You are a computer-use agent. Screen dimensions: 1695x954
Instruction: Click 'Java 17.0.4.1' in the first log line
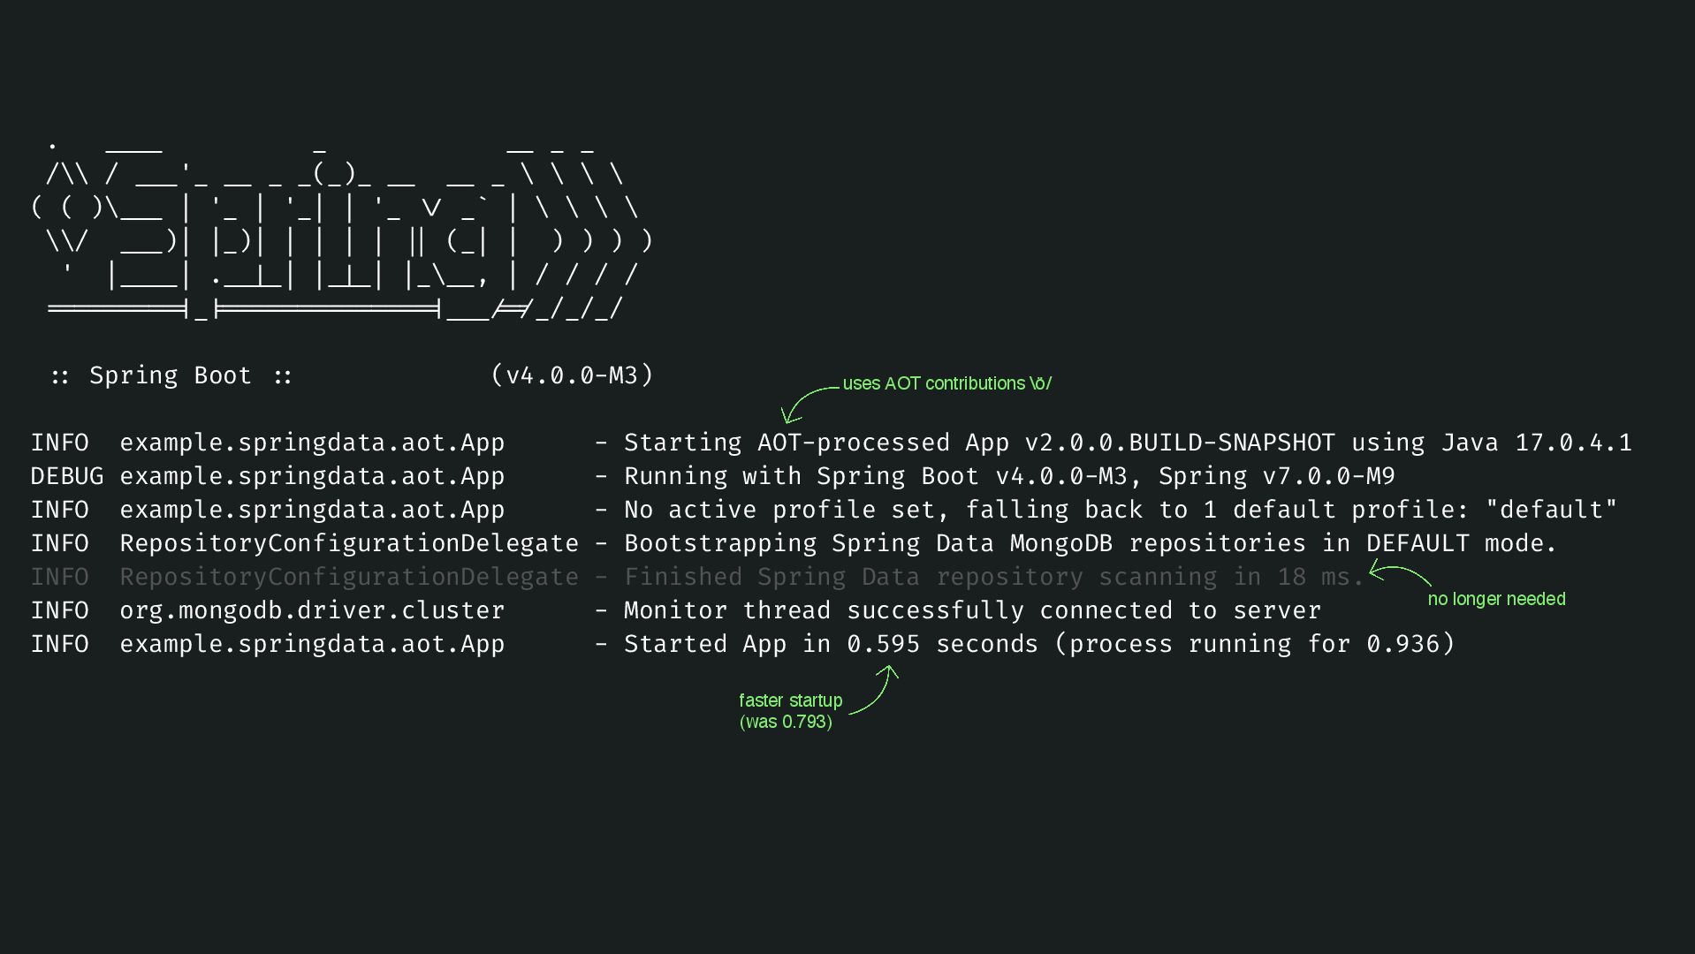click(1536, 443)
